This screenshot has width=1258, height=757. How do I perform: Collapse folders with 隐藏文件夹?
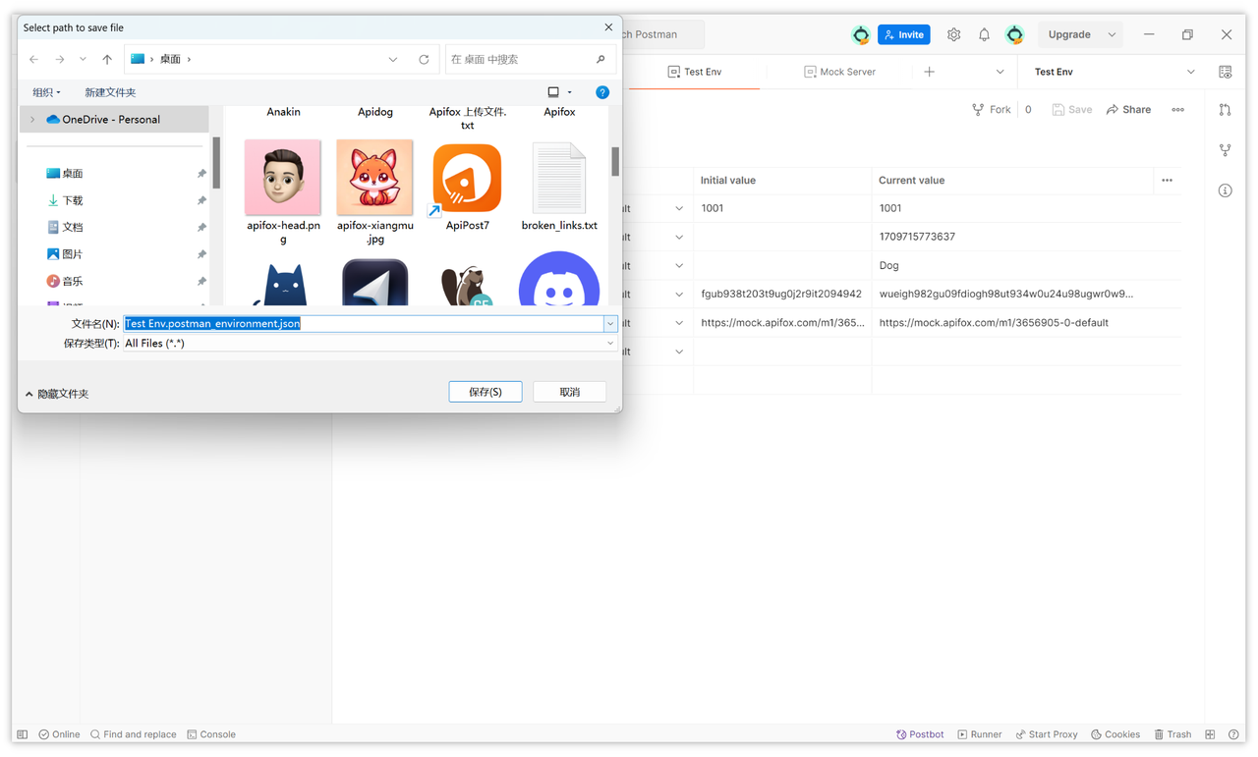[57, 394]
